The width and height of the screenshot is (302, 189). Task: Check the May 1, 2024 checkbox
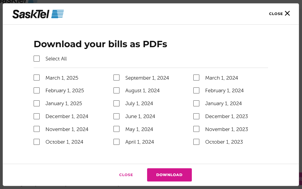coord(116,129)
